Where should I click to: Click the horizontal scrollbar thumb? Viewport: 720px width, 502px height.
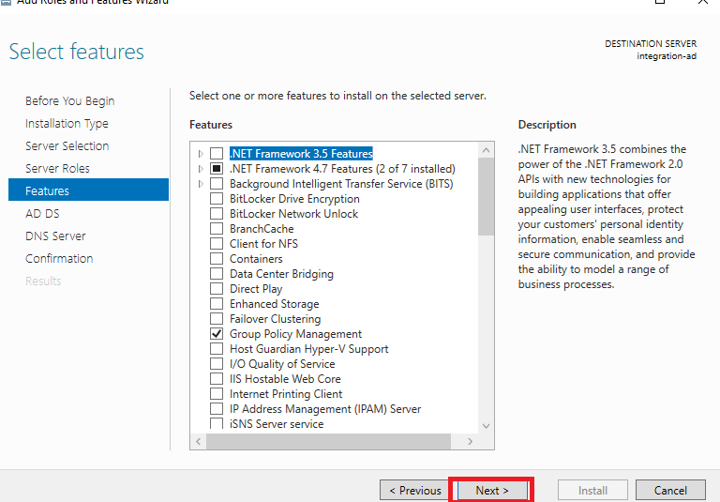328,441
